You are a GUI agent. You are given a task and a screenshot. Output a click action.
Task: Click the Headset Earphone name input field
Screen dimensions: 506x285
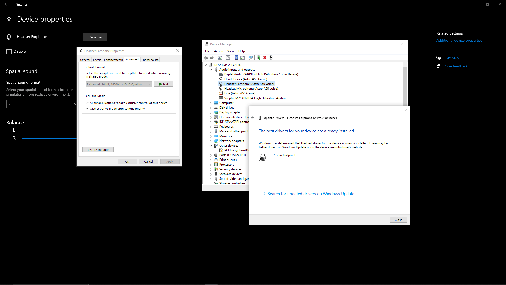click(48, 37)
